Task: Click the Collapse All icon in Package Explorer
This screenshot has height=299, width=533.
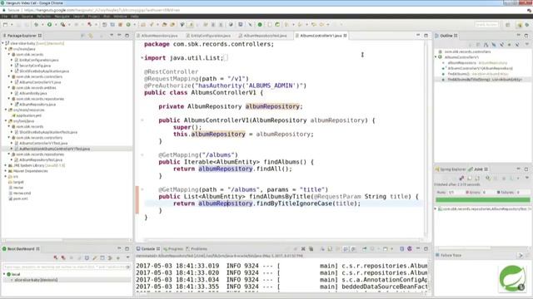Action: click(x=82, y=36)
